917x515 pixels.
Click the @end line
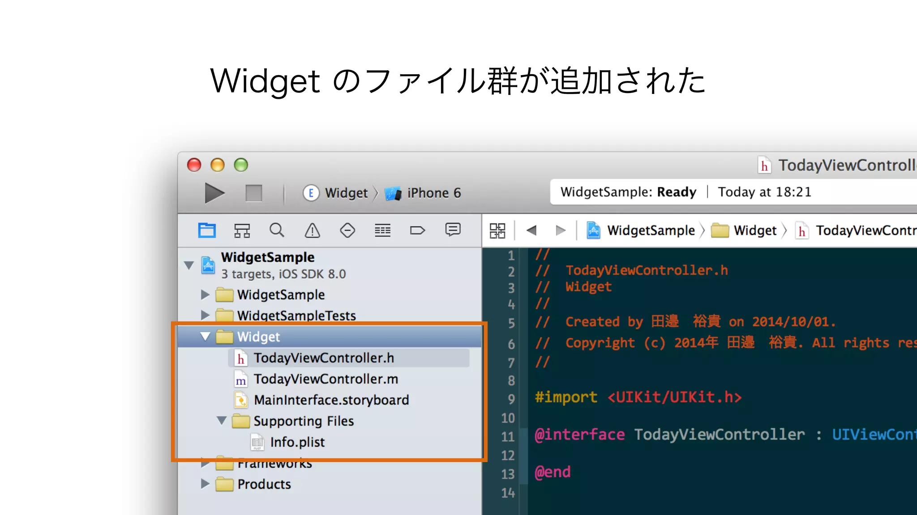point(553,472)
